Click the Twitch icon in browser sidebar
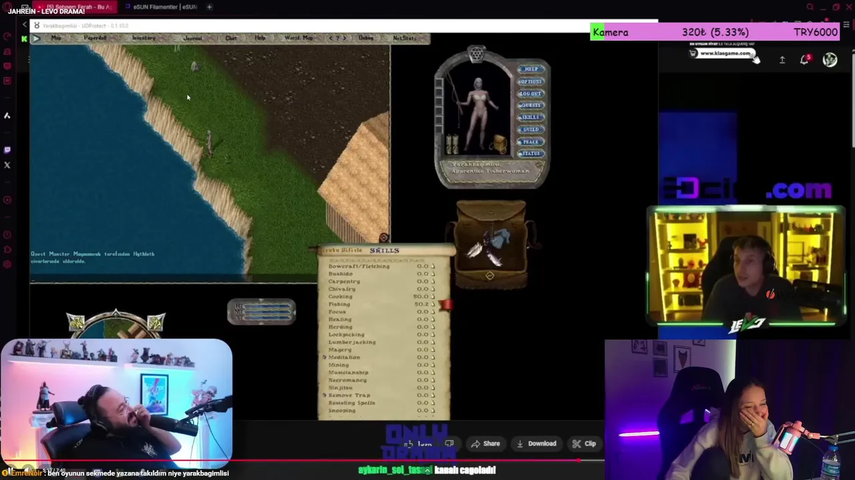The image size is (855, 480). pos(7,150)
